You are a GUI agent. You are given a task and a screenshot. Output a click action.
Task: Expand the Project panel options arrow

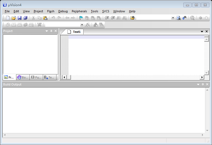point(47,31)
